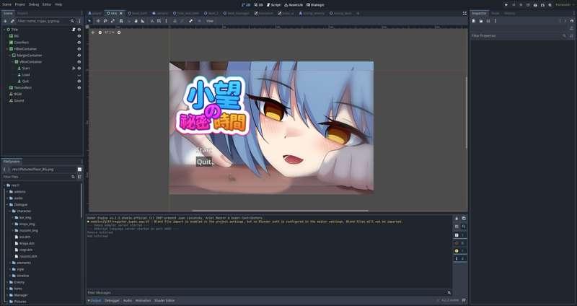Open the Inspector object history icon
This screenshot has height=306, width=577.
(572, 21)
